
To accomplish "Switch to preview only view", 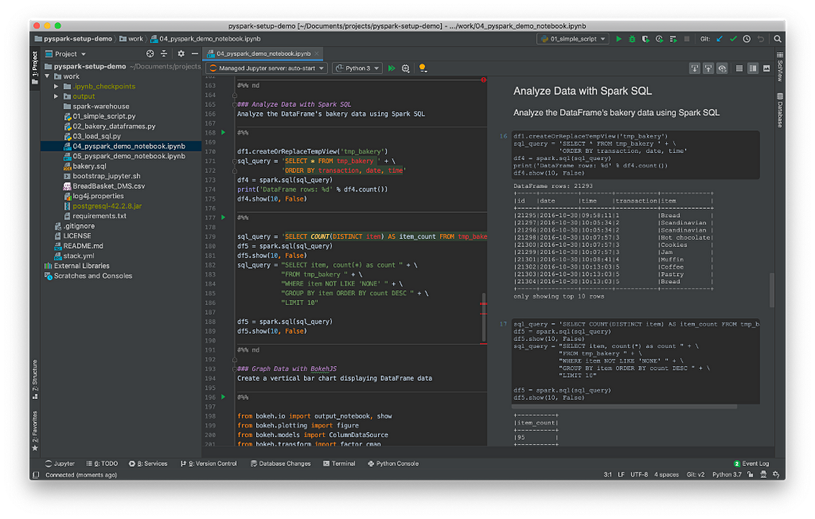I will coord(766,68).
